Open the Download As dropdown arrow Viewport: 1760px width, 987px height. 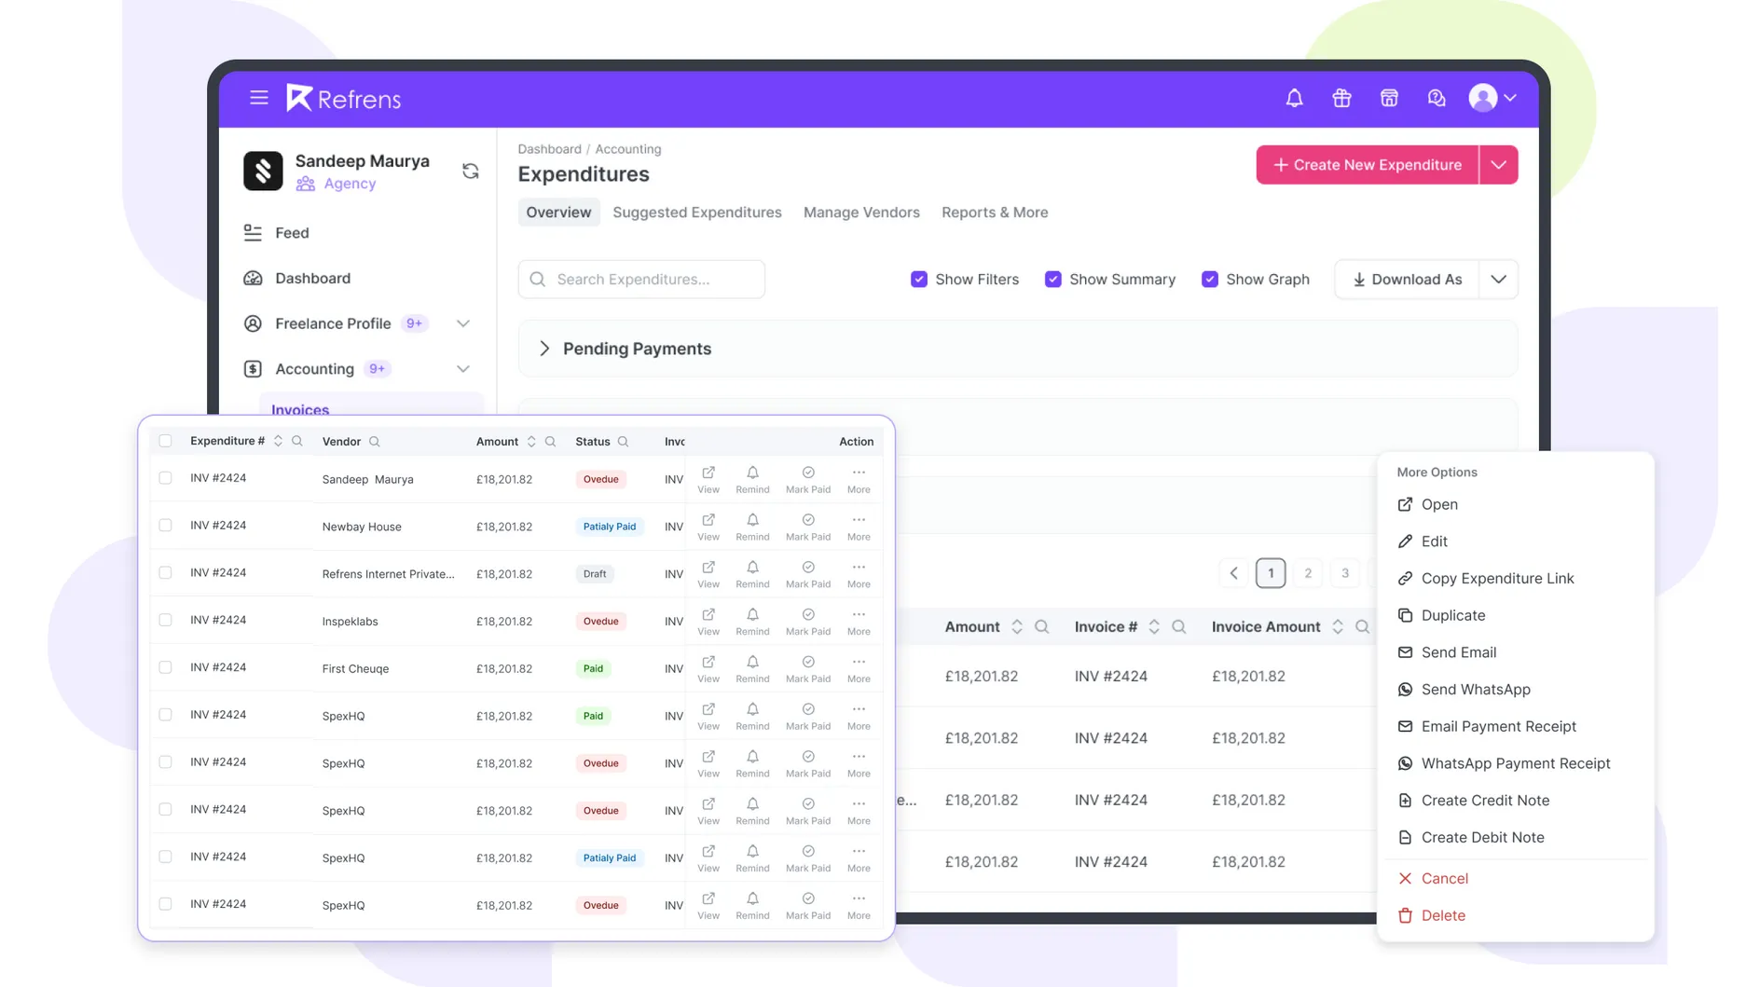1498,280
